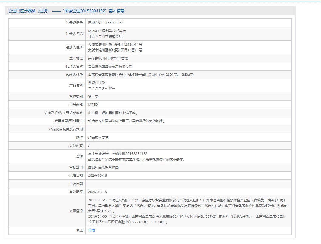321x244 pixels.
Task: Click the bulb icon next to 注 label
Action: pos(78,230)
